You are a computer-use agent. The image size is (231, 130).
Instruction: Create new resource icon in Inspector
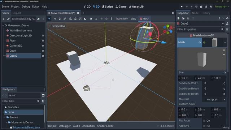click(179, 18)
